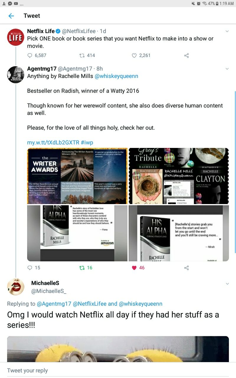Follow the #iwp hashtag
Viewport: 236px width, 378px height.
(x=87, y=142)
